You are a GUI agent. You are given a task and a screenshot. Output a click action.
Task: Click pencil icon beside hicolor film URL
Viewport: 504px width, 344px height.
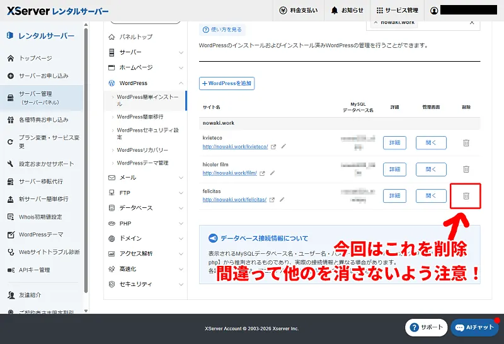272,173
